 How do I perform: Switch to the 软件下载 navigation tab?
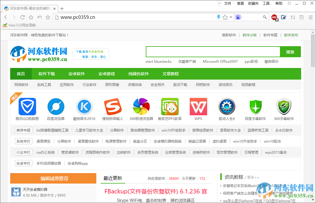click(x=47, y=74)
